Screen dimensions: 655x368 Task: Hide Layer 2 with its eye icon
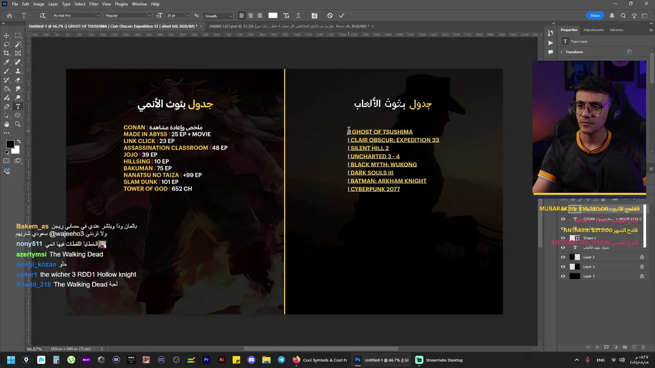(x=563, y=257)
